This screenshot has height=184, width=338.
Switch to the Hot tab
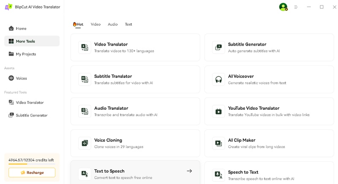click(78, 24)
